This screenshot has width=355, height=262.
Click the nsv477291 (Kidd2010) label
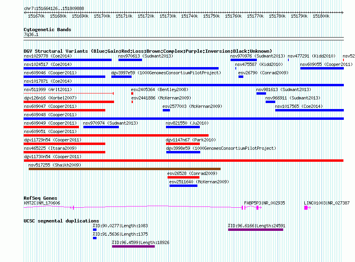[x=312, y=56]
